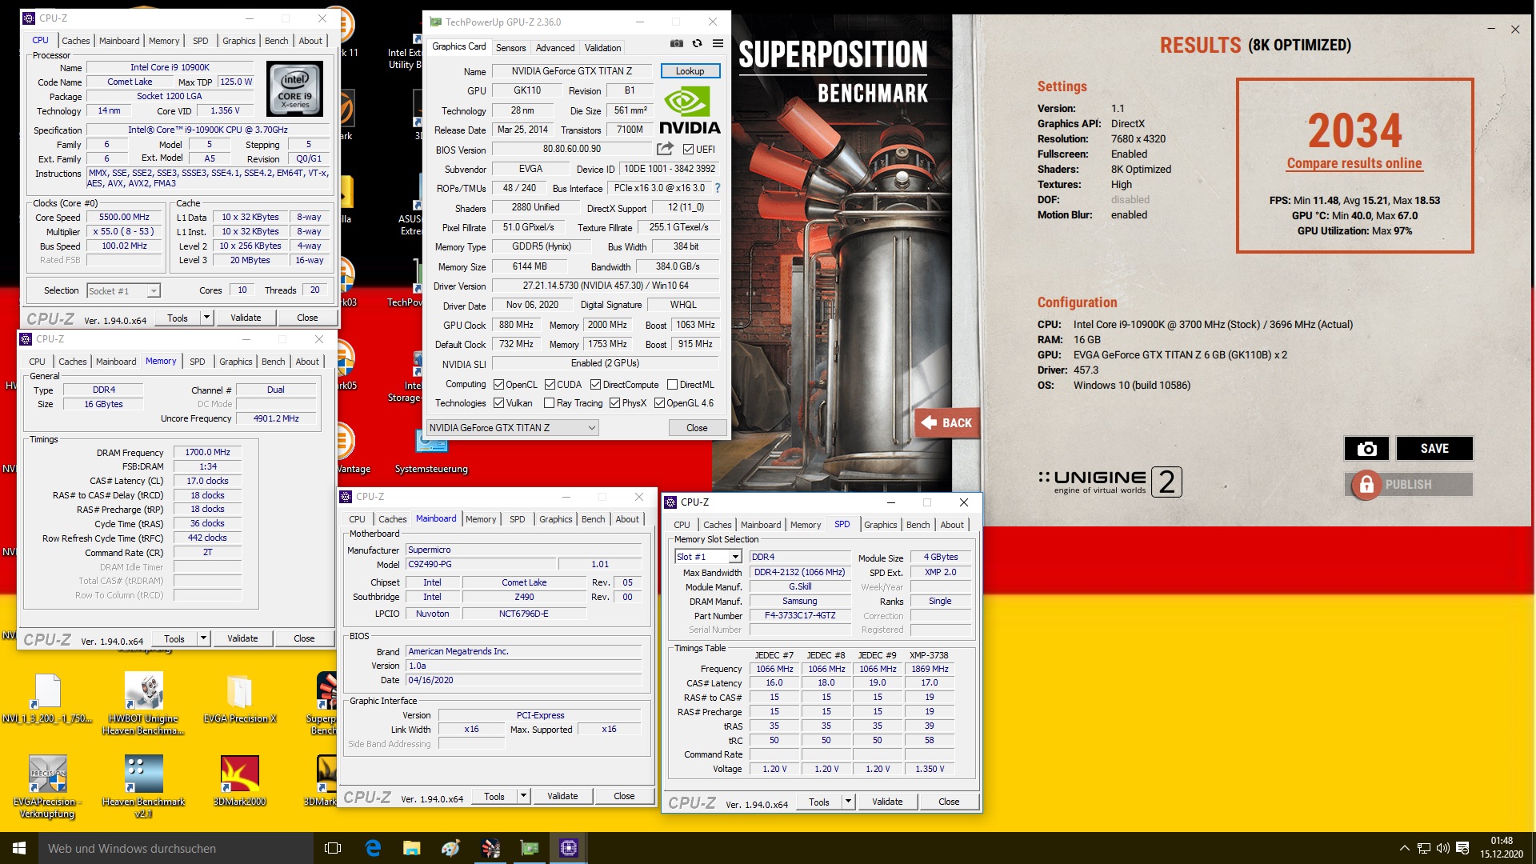Switch to the Sensors tab in GPU-Z
The width and height of the screenshot is (1536, 864).
pyautogui.click(x=510, y=47)
